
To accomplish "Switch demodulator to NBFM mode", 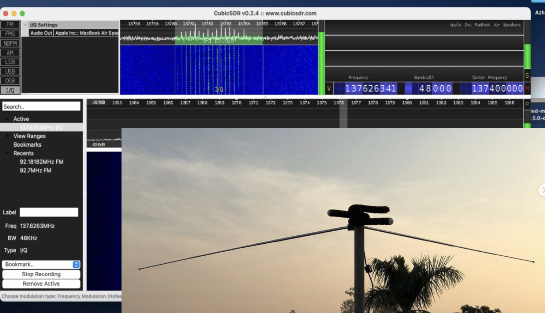I will point(10,43).
